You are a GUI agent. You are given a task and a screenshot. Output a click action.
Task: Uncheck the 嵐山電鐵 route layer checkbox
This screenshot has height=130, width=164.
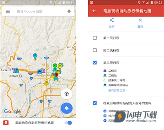(x=95, y=103)
